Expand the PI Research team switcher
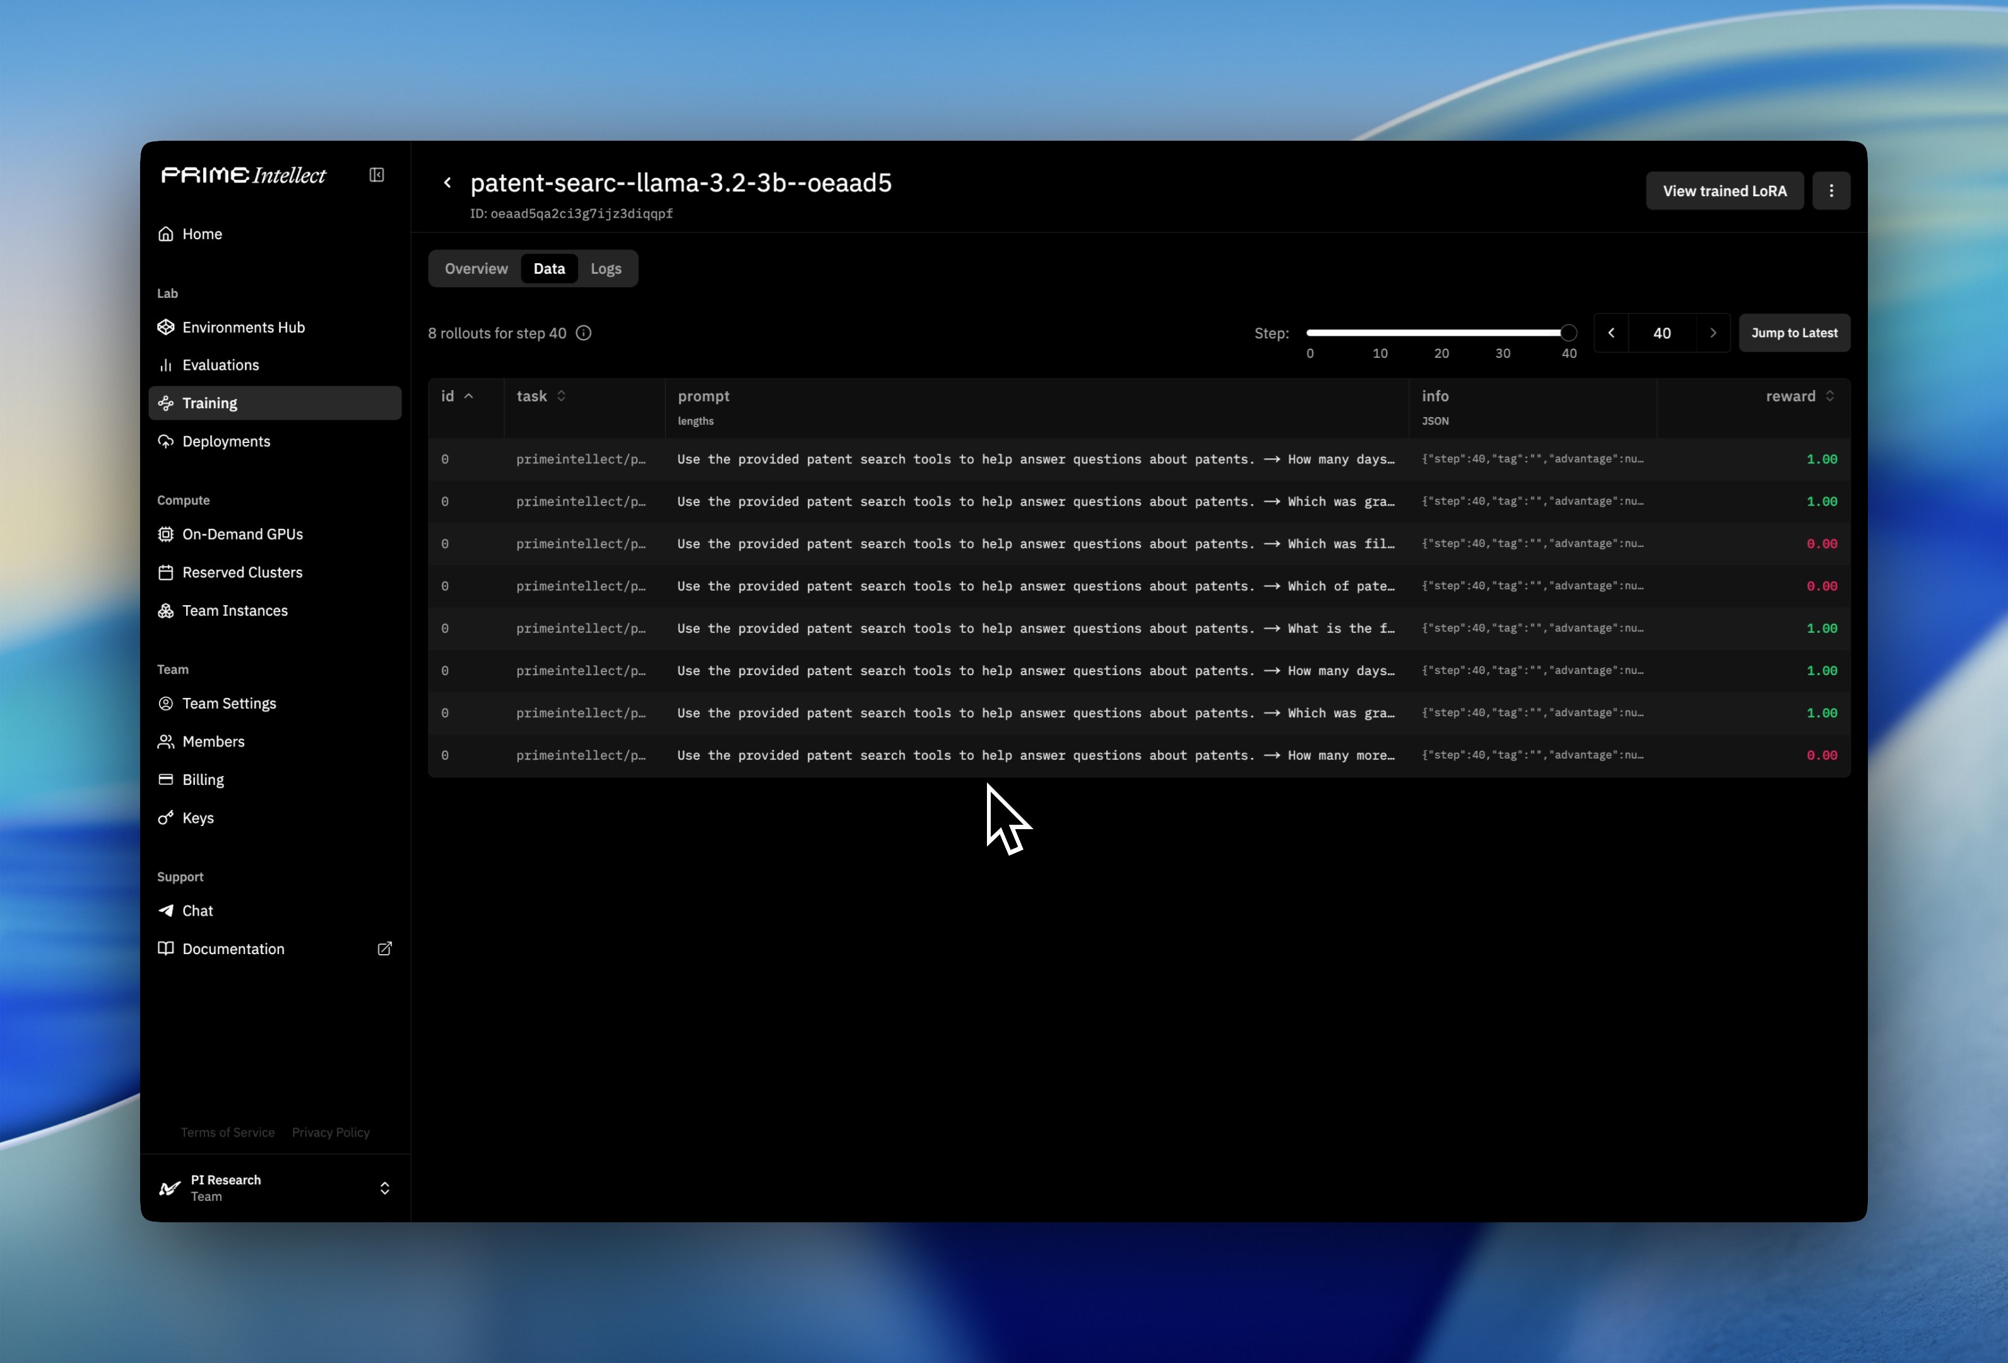Screen dimensions: 2008x1363 pos(384,1188)
